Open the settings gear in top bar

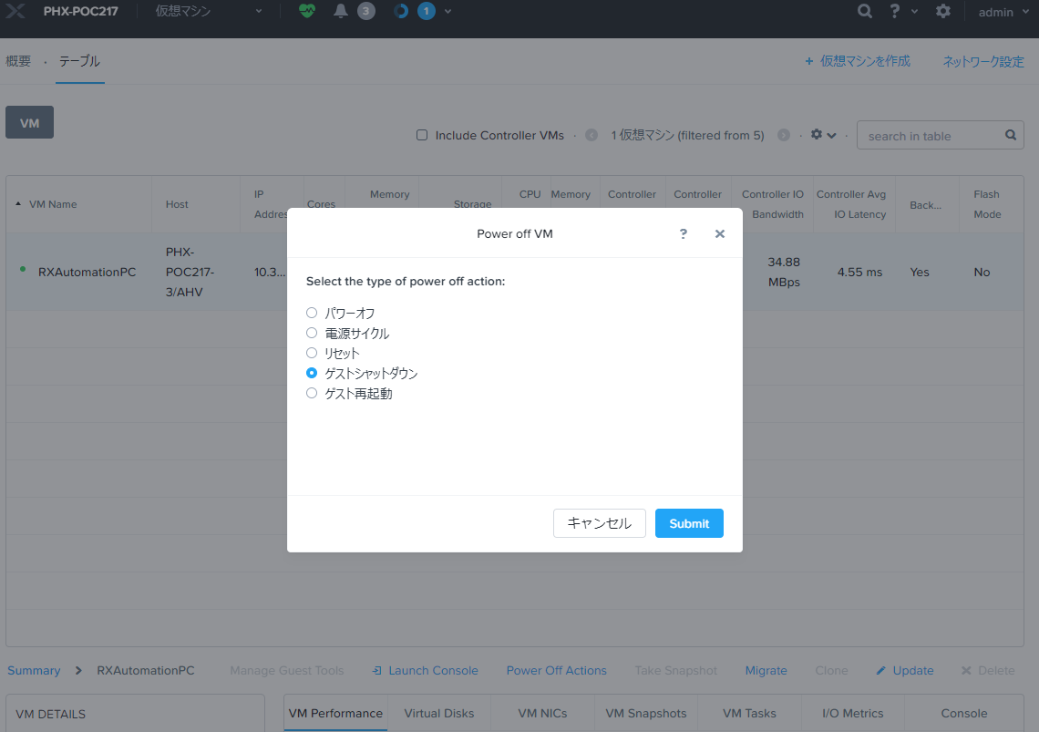943,12
